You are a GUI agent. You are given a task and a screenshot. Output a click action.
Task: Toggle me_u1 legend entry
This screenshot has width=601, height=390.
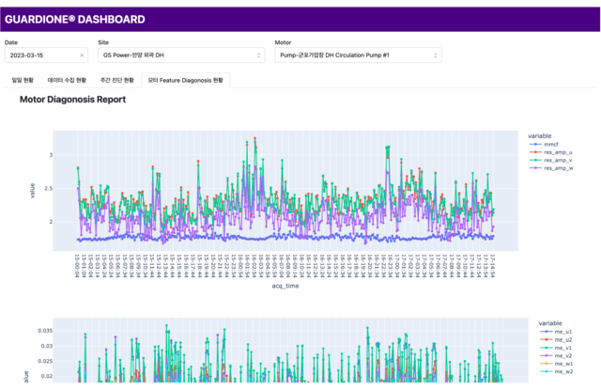click(556, 332)
